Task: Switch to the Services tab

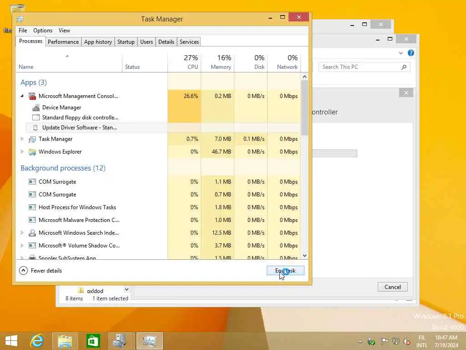Action: (189, 42)
